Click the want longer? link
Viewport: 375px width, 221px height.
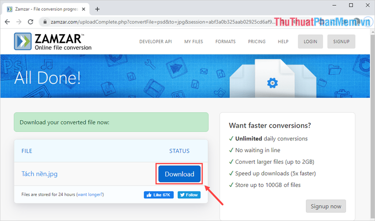(x=90, y=194)
